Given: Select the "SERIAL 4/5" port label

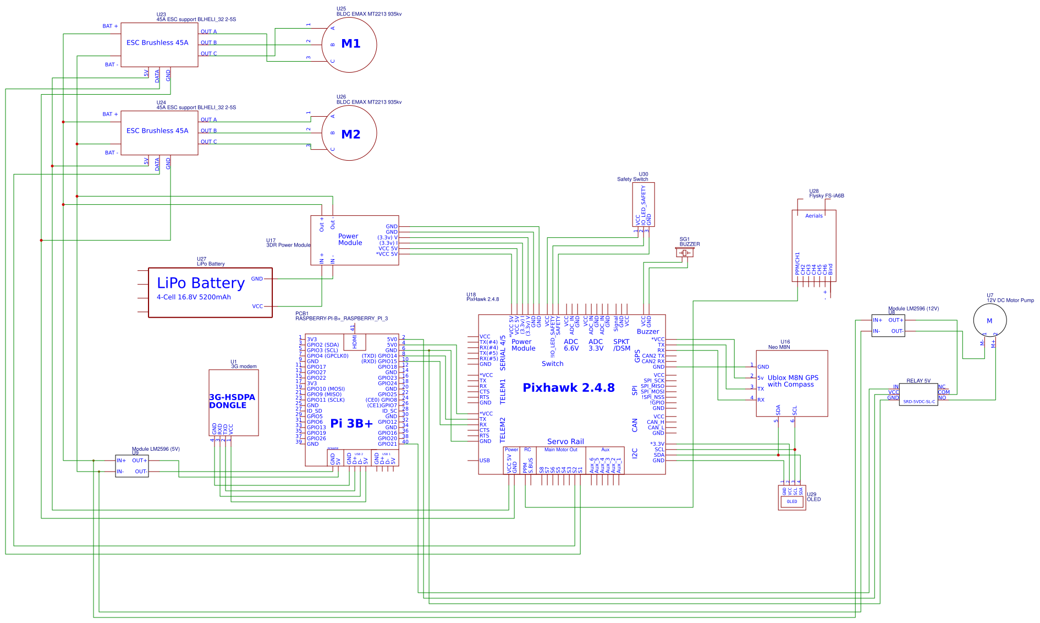Looking at the screenshot, I should (502, 353).
